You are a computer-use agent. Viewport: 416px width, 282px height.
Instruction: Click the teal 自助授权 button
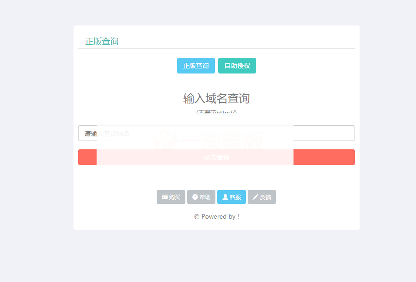click(x=237, y=65)
